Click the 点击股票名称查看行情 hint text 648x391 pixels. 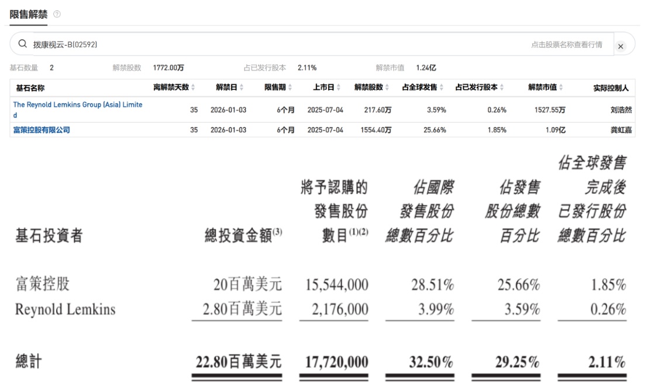point(567,44)
